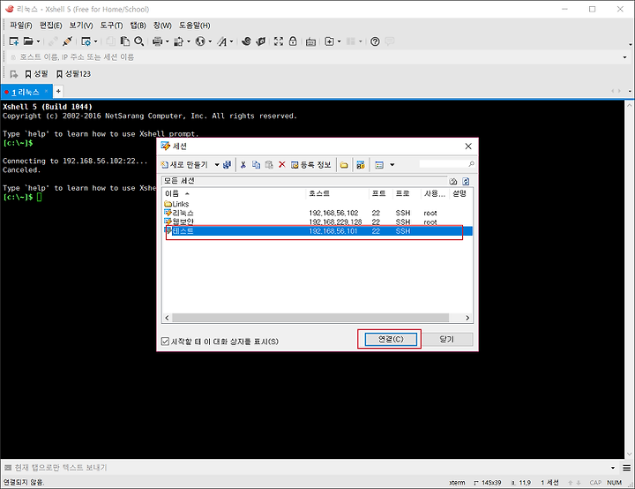Screen dimensions: 635x489
Task: Switch to the 1 리눅스 tab
Action: [25, 92]
